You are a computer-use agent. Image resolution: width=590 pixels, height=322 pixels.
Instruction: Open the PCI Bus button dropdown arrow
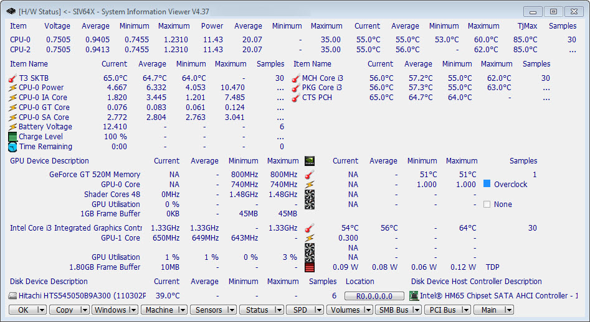click(466, 310)
